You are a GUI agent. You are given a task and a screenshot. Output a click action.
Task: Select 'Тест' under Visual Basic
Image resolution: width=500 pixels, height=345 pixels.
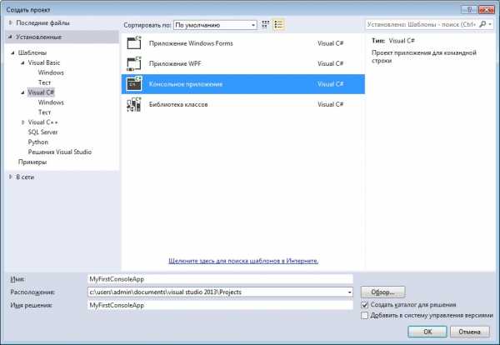pyautogui.click(x=45, y=82)
